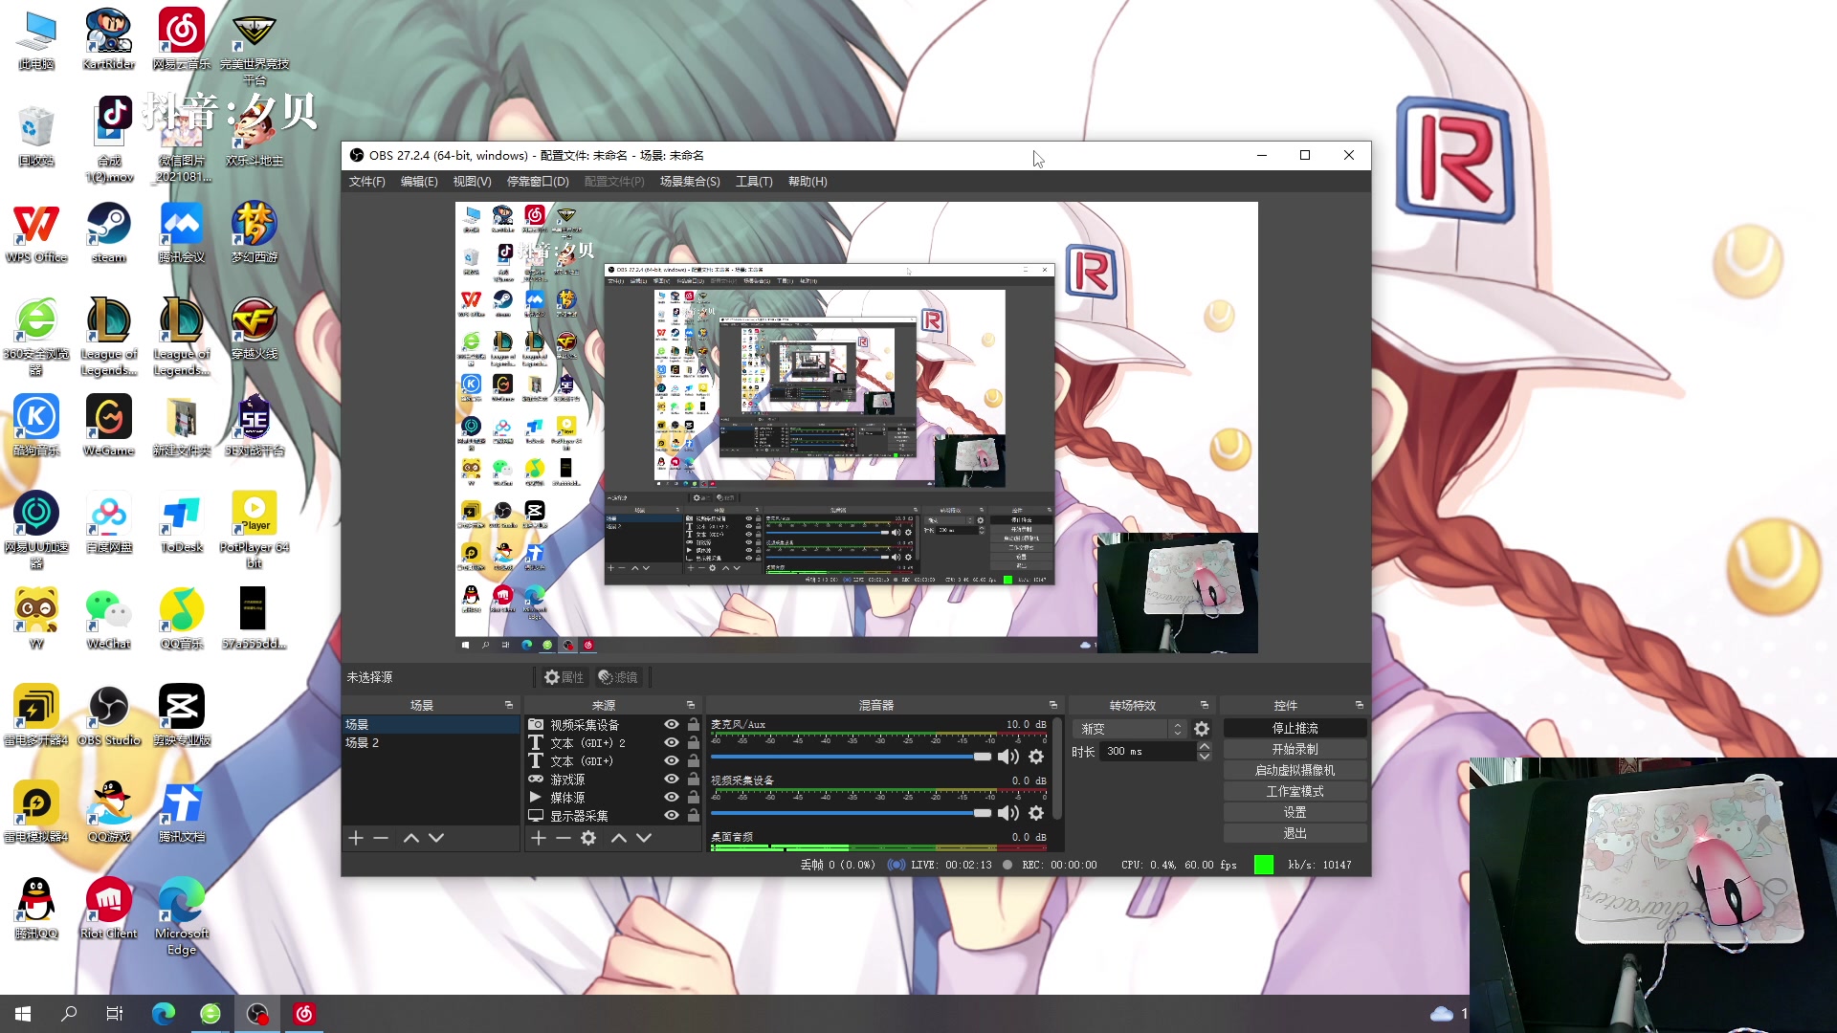Image resolution: width=1837 pixels, height=1033 pixels.
Task: Toggle visibility of 媒体源 source
Action: pos(672,798)
